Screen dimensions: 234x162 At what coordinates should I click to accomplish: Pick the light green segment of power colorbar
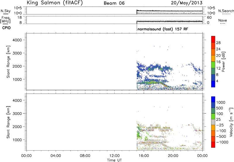click(213, 65)
